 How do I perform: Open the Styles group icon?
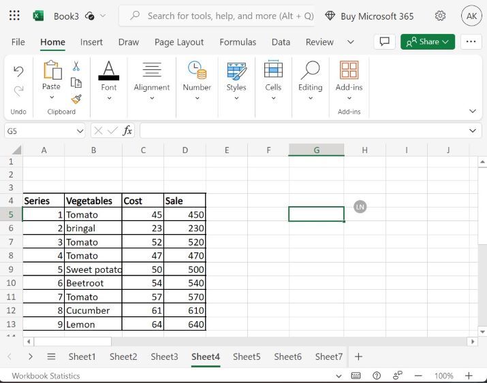tap(236, 71)
